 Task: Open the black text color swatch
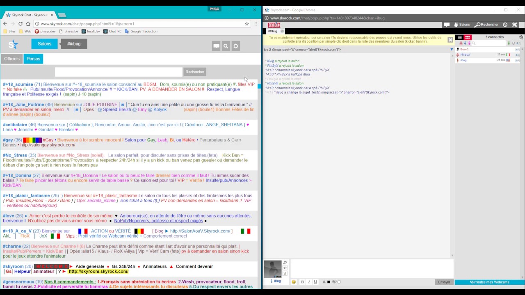[329, 282]
